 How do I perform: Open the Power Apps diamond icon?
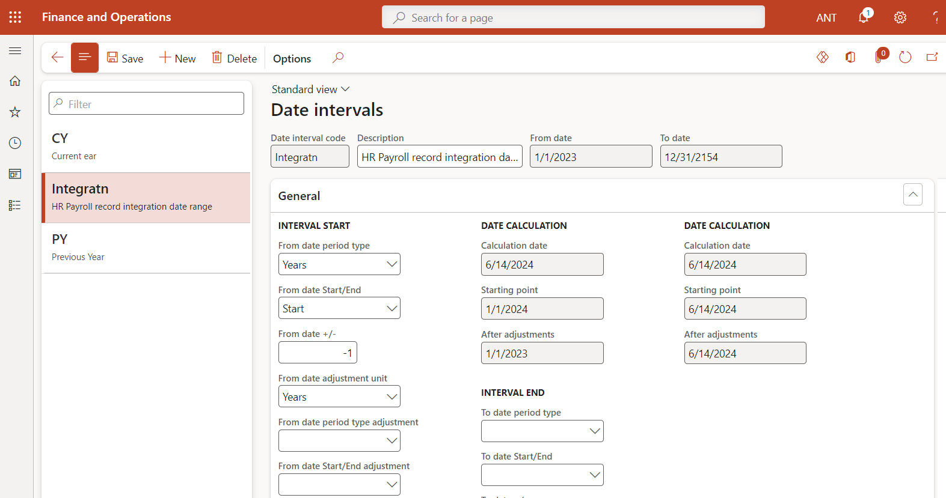[x=823, y=57]
